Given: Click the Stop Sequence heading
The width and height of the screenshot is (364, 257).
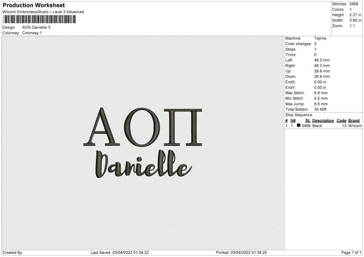Looking at the screenshot, I should coord(299,115).
